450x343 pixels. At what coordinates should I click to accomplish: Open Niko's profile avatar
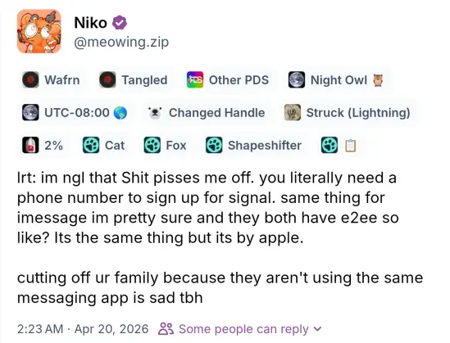tap(39, 31)
